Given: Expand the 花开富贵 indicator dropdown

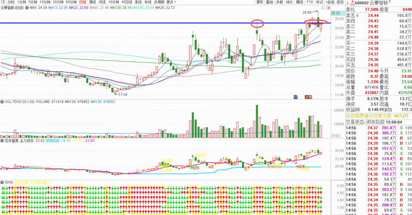Looking at the screenshot, I should click(2, 141).
